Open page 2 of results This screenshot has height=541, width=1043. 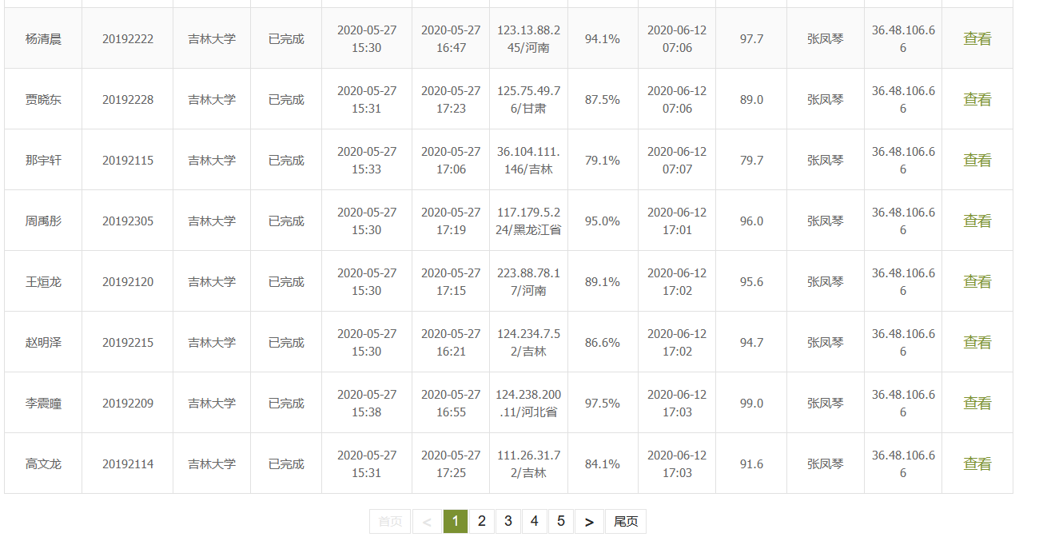point(481,522)
